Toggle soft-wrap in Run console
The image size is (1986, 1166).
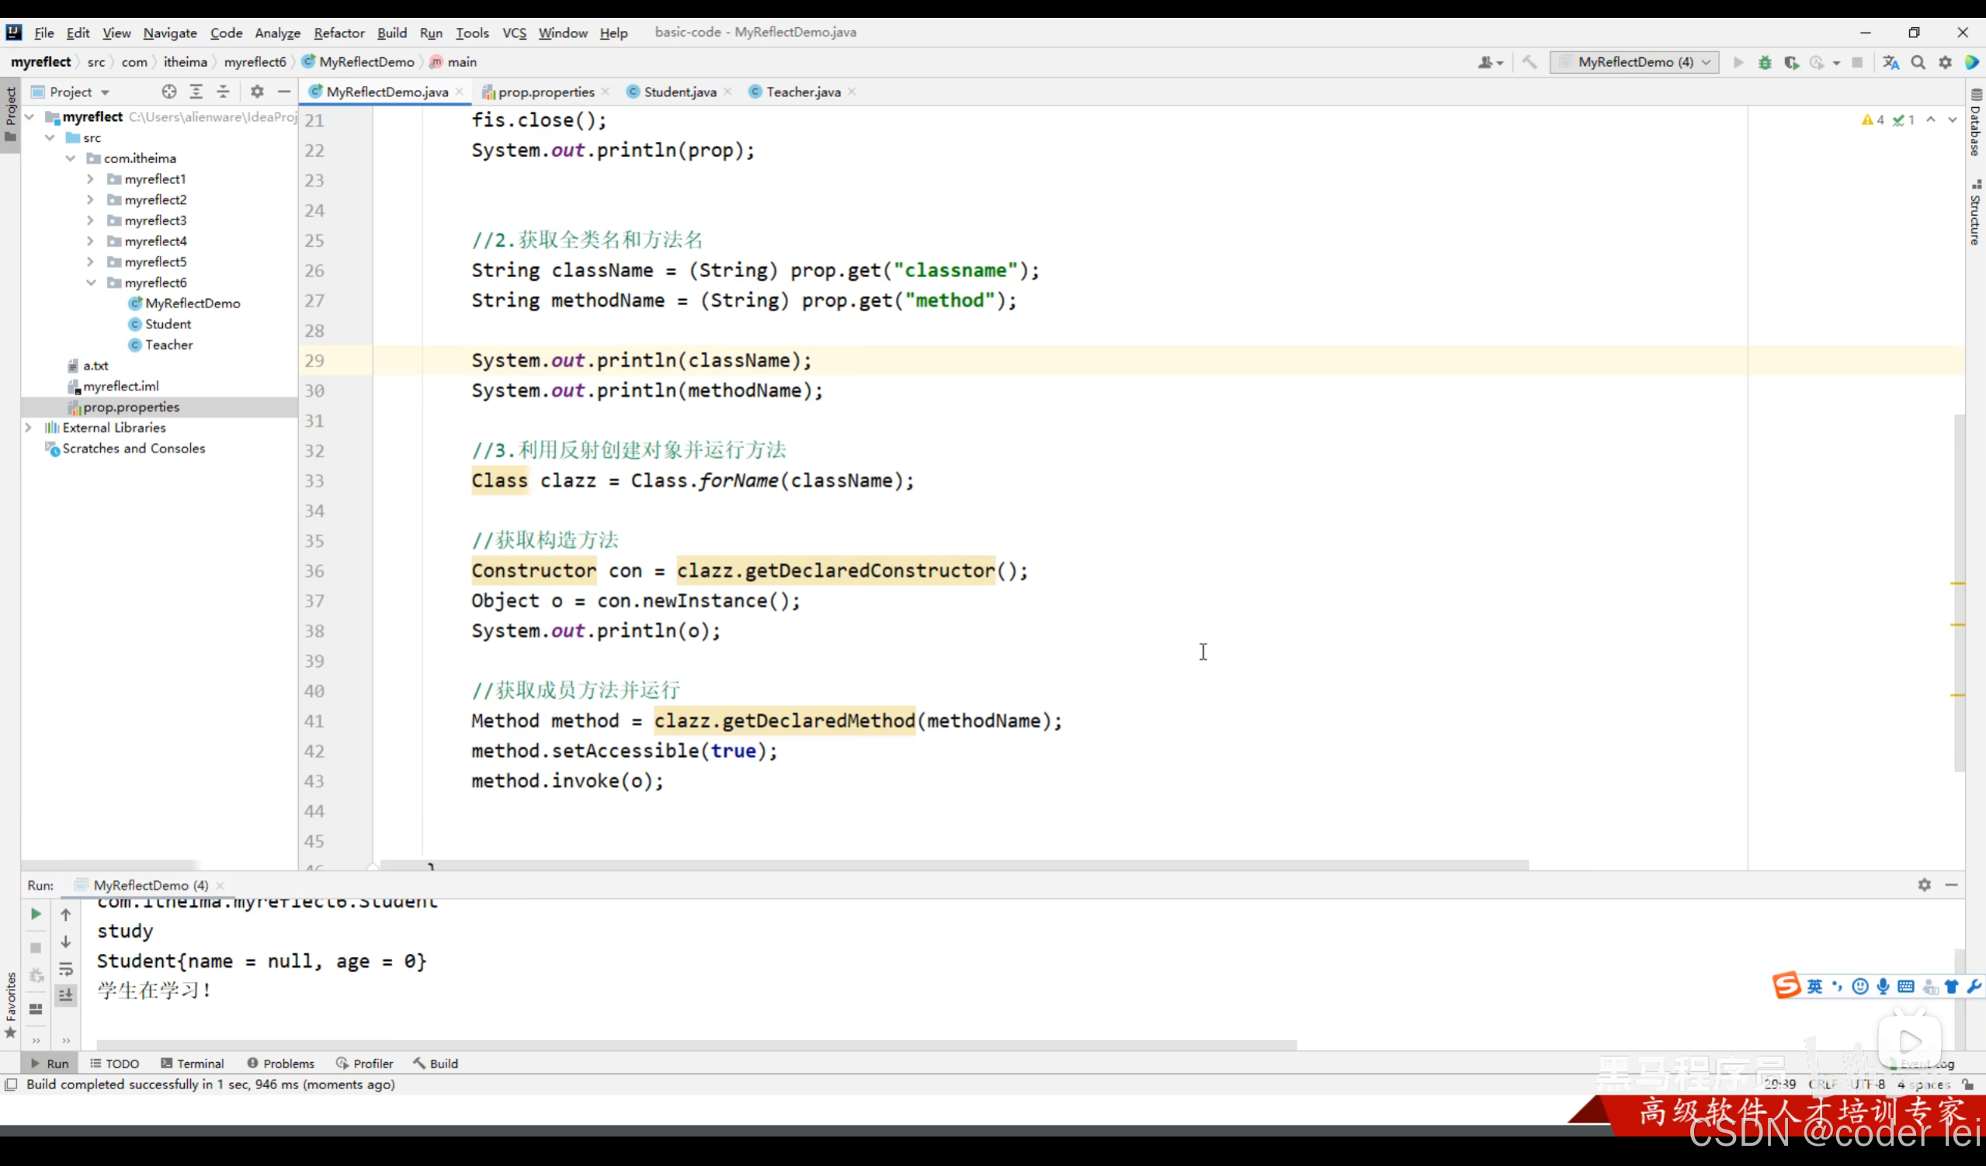(66, 969)
